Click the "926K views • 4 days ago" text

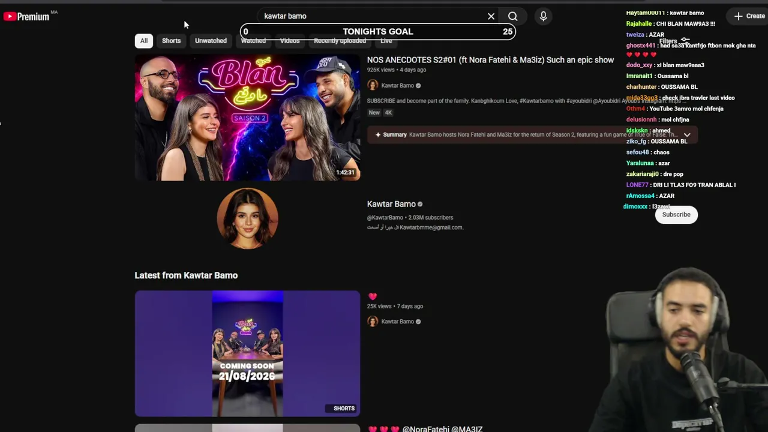click(x=397, y=70)
